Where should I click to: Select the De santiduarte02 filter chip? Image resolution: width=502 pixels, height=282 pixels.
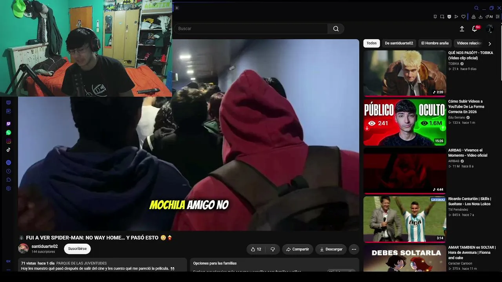[399, 43]
